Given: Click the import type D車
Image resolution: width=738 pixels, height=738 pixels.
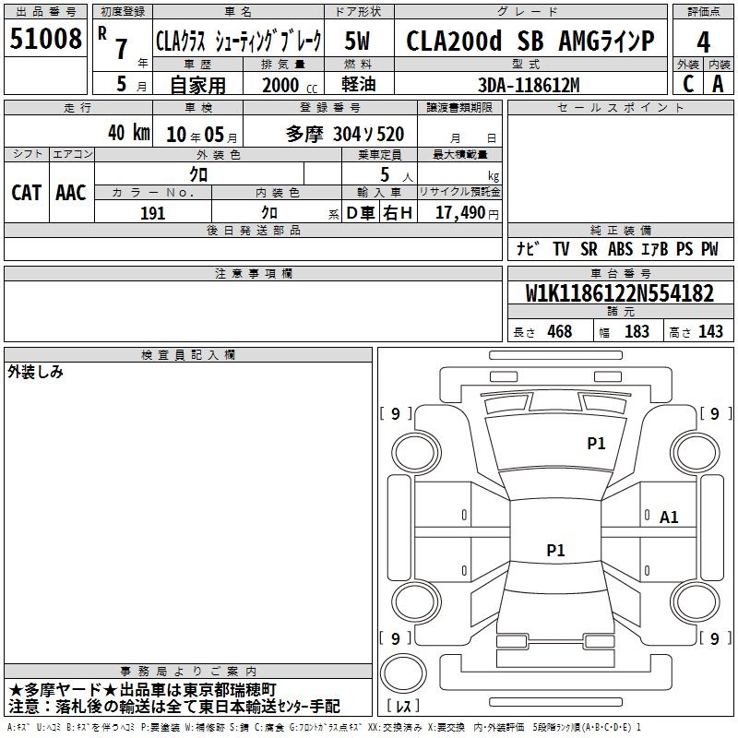Looking at the screenshot, I should pos(361,213).
